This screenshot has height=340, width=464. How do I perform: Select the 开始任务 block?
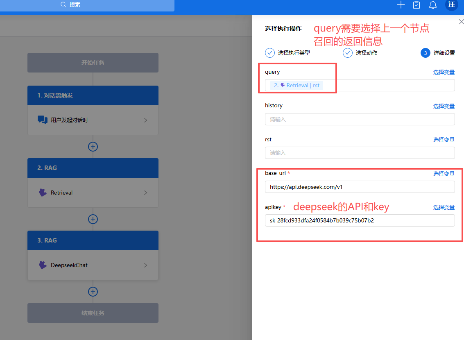tap(93, 63)
